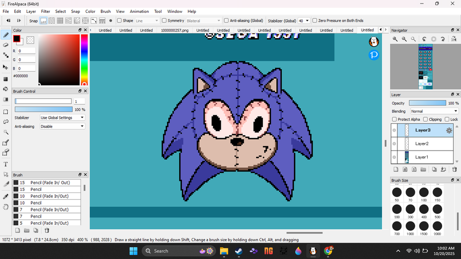The image size is (461, 259).
Task: Click the Navigator rotate right icon
Action: pyautogui.click(x=443, y=39)
